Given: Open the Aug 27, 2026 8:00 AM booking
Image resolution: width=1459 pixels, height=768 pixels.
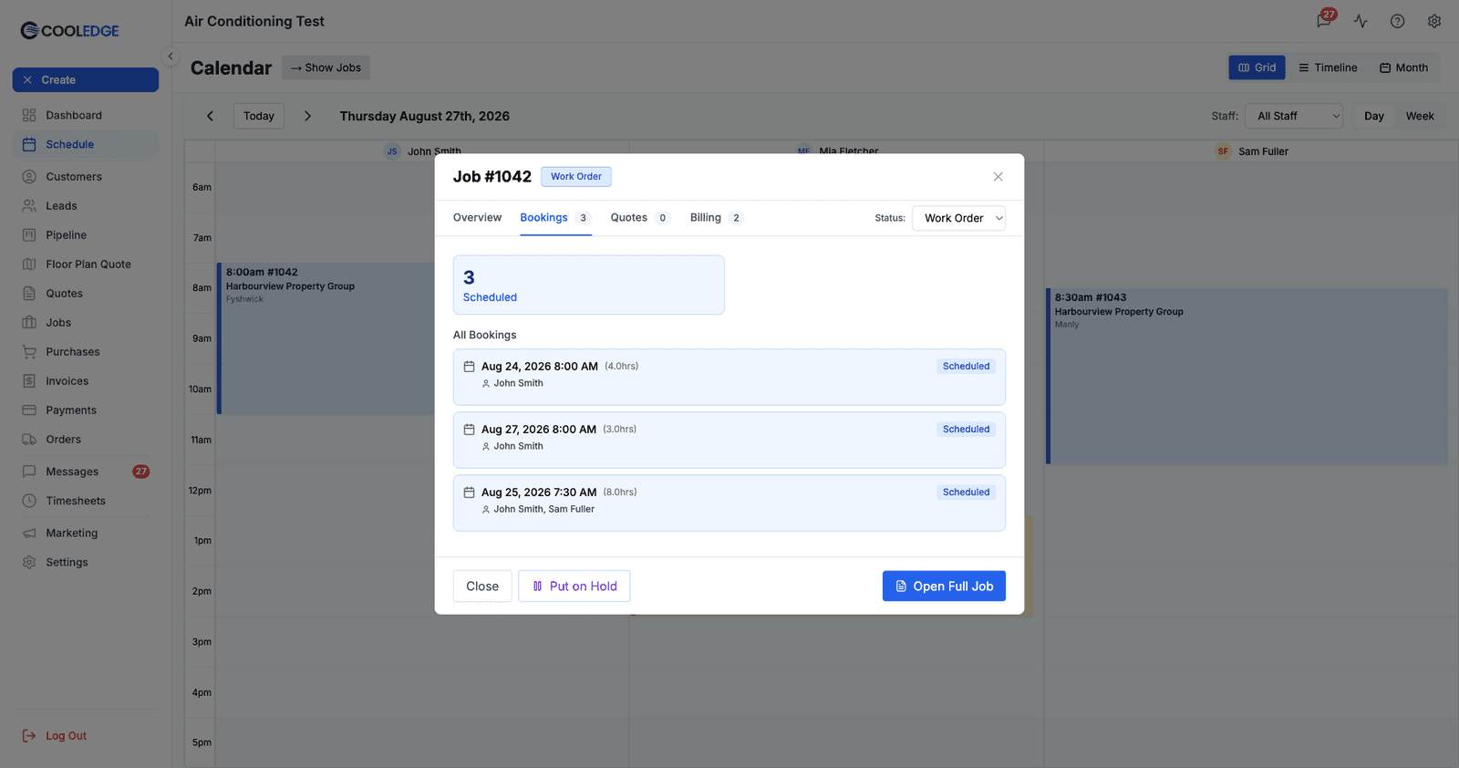Looking at the screenshot, I should (x=729, y=440).
